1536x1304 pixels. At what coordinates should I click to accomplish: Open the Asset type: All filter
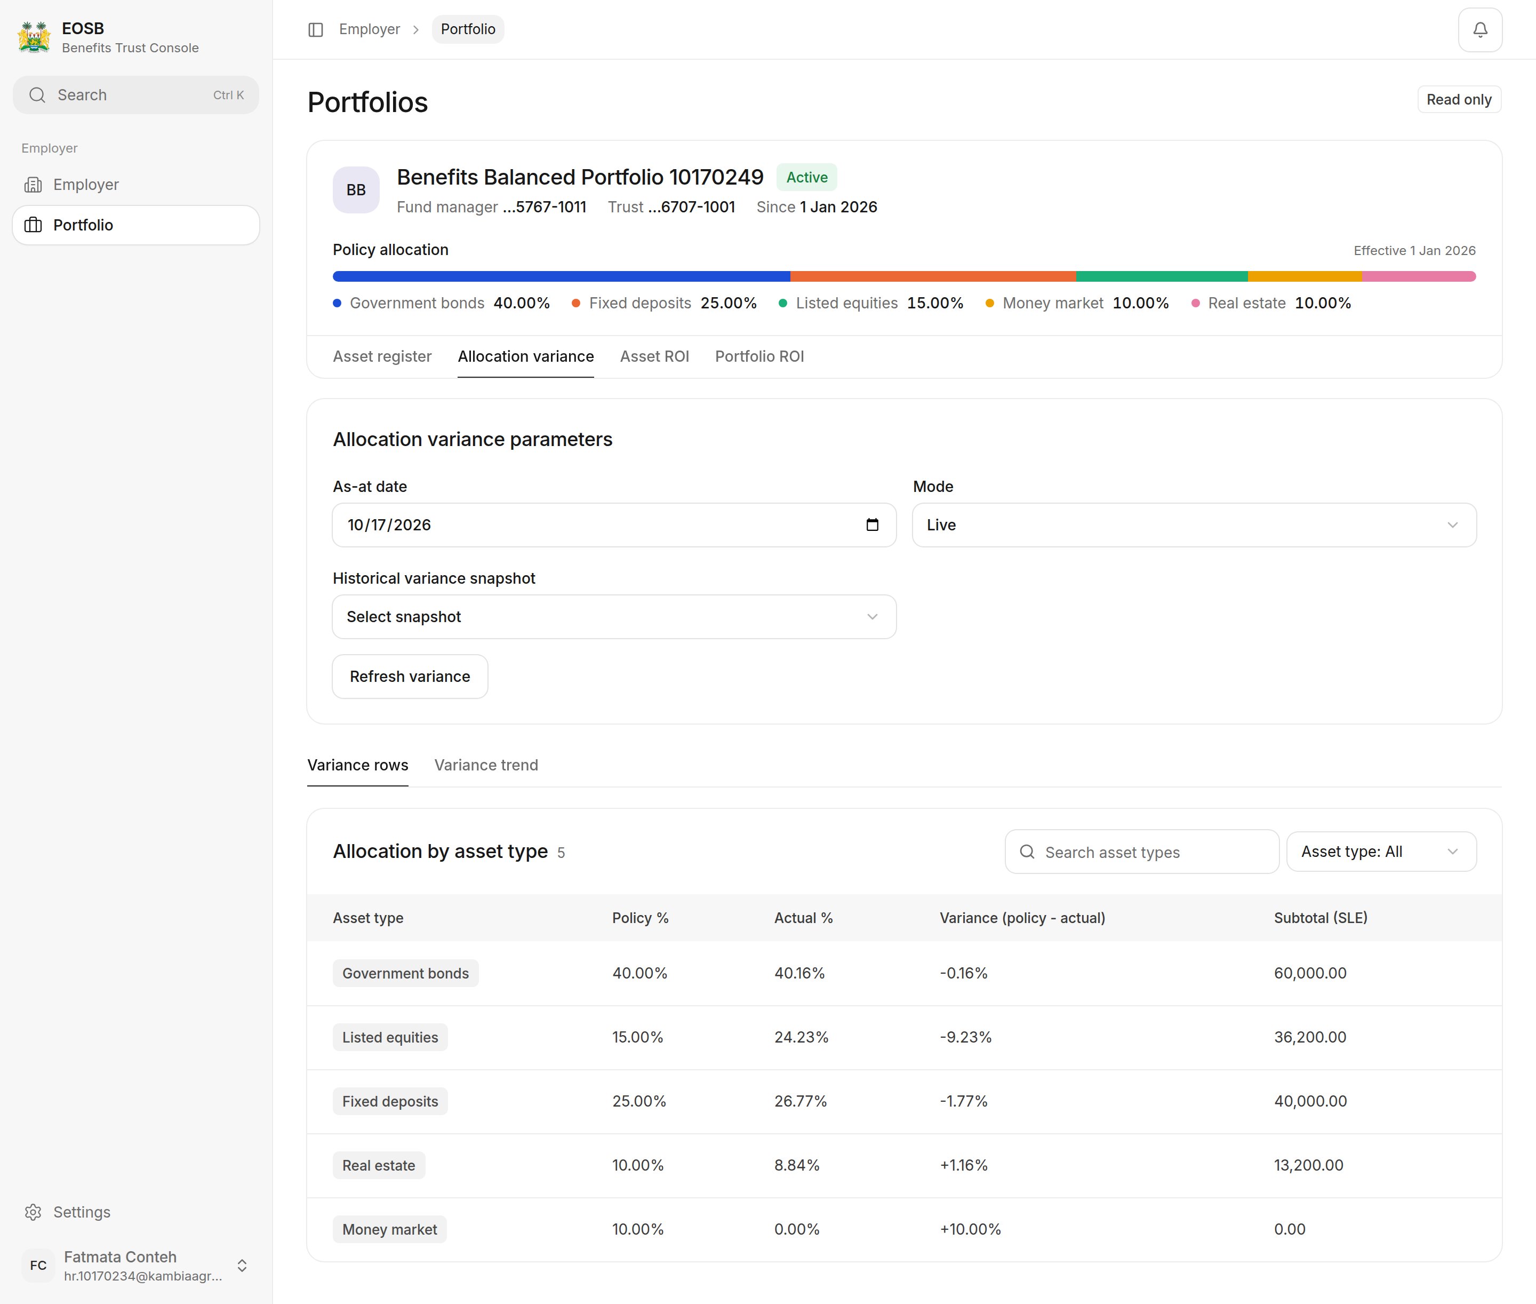tap(1381, 852)
